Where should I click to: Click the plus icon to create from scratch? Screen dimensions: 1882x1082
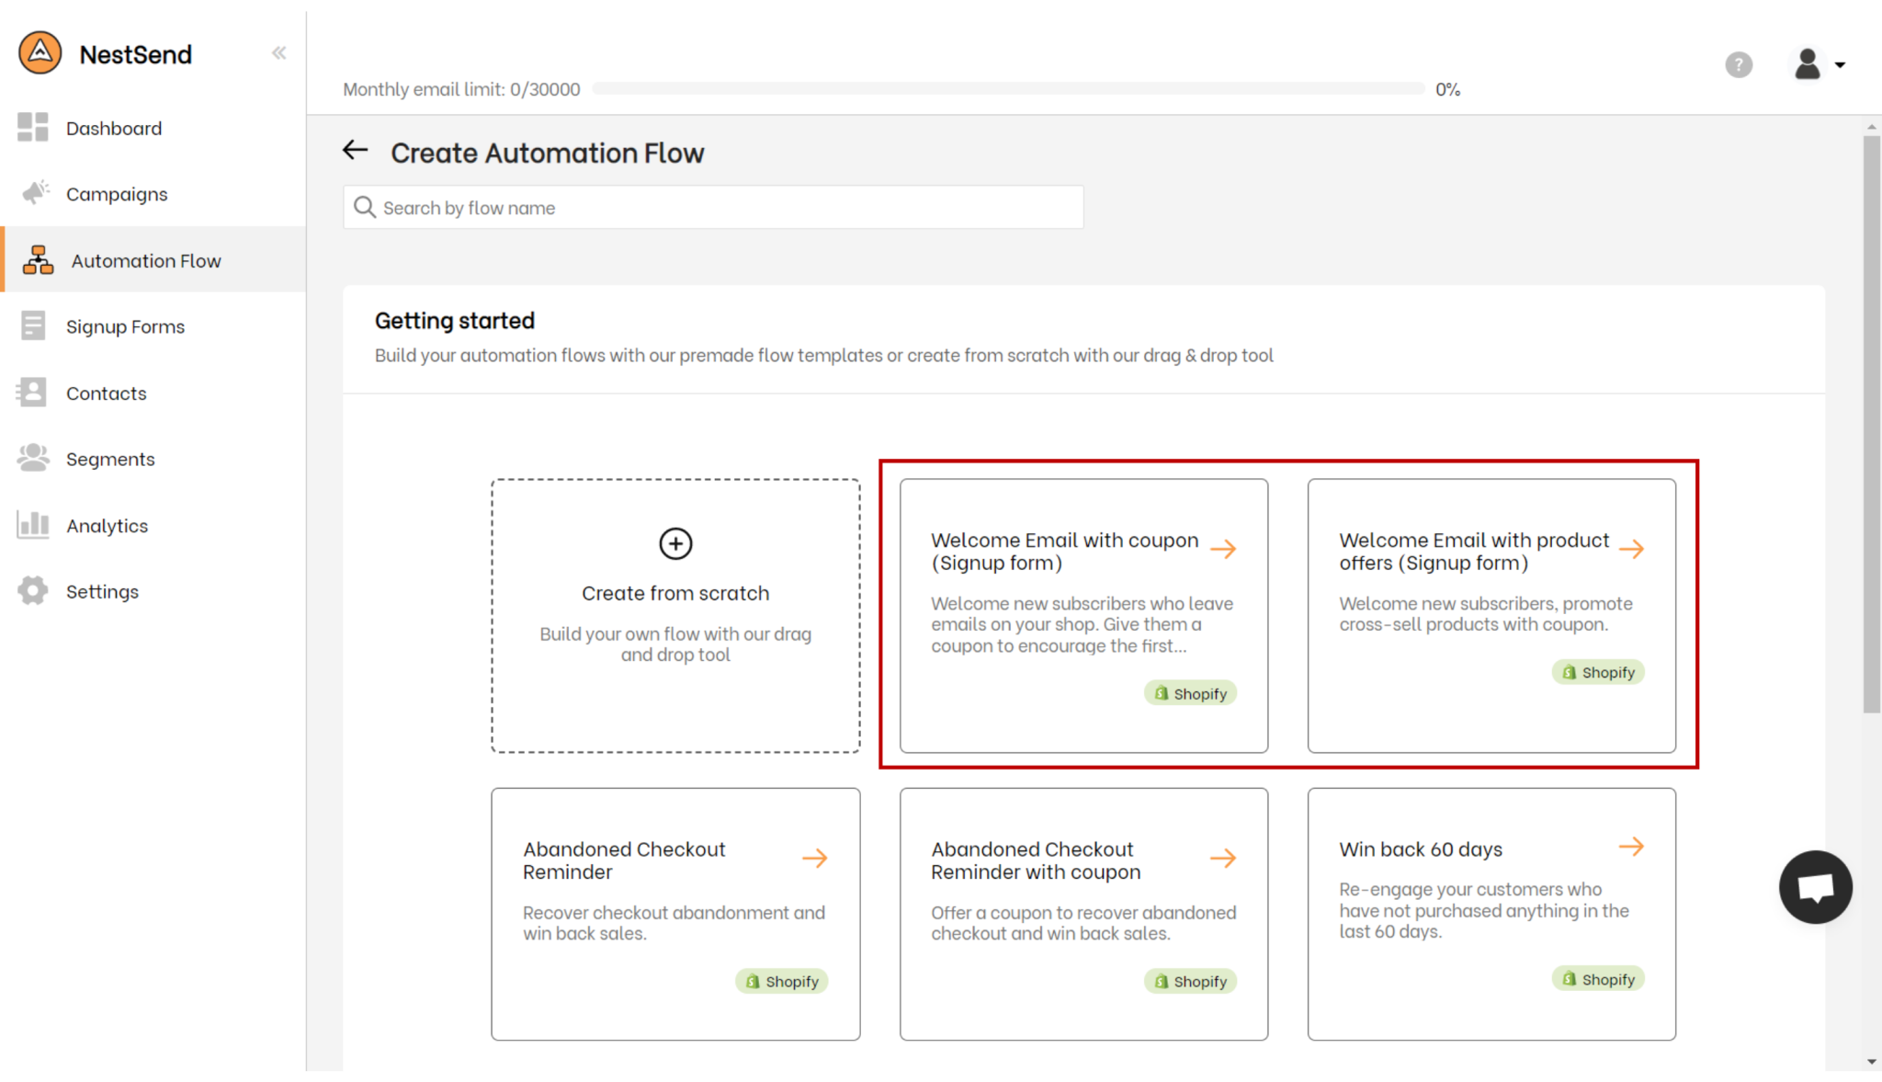coord(675,543)
